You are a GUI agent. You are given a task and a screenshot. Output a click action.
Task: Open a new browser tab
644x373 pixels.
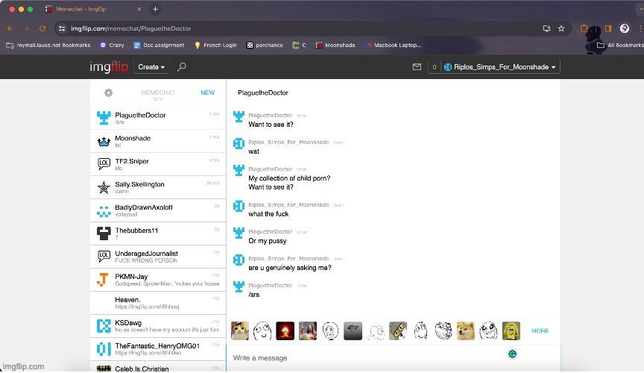(x=155, y=9)
